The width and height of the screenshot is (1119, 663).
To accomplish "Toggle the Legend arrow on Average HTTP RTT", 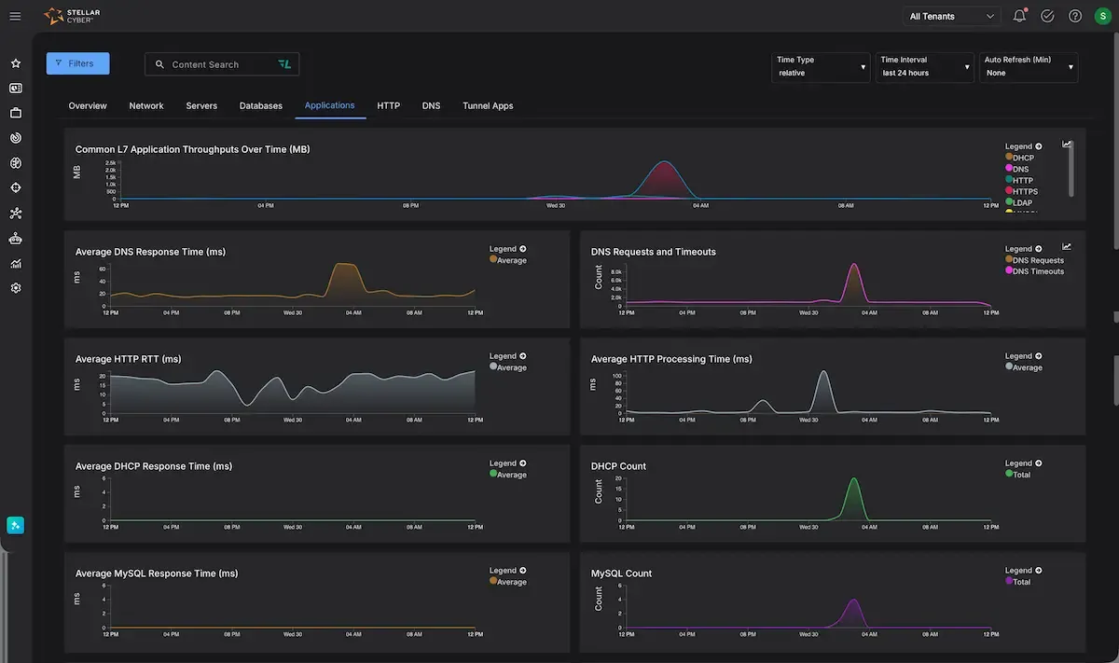I will click(x=523, y=356).
